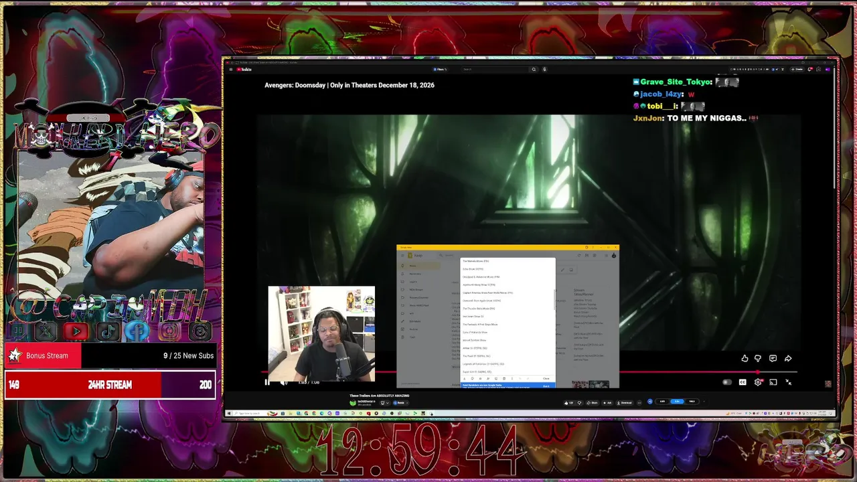The image size is (857, 482).
Task: Select the highlighted blue speed preset
Action: [x=677, y=401]
